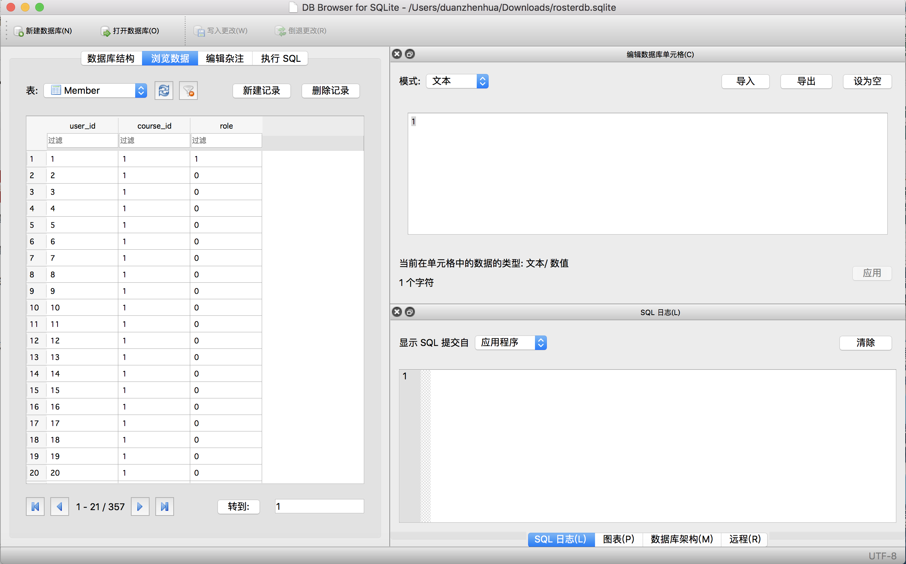
Task: Go to next page of records
Action: click(x=140, y=507)
